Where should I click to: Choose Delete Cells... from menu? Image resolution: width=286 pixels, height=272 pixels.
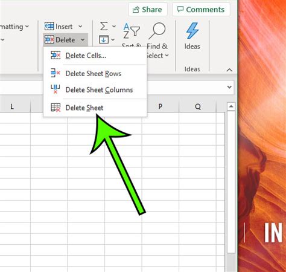coord(95,56)
